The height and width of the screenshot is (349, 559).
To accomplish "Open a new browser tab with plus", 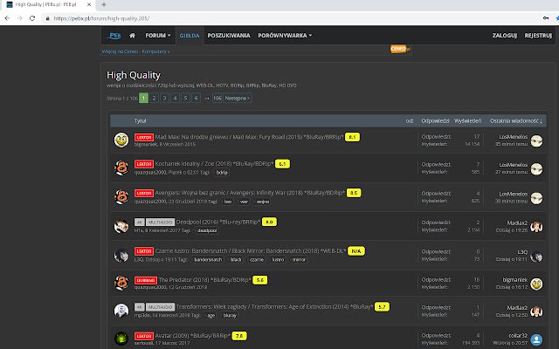I will point(104,4).
